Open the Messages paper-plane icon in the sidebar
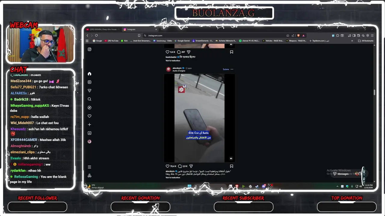 tap(89, 91)
